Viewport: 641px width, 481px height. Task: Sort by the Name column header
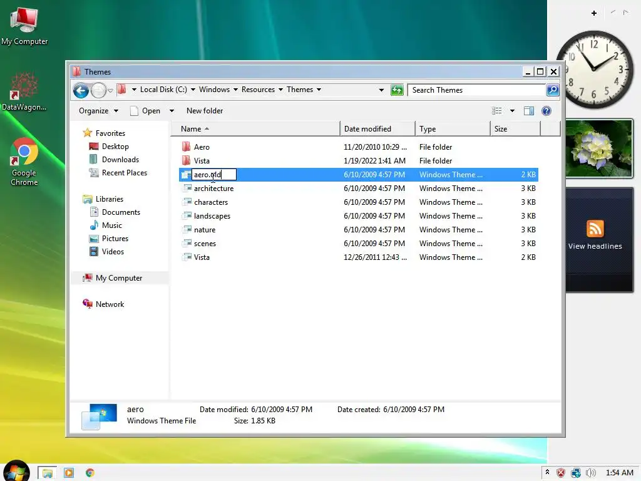(255, 129)
